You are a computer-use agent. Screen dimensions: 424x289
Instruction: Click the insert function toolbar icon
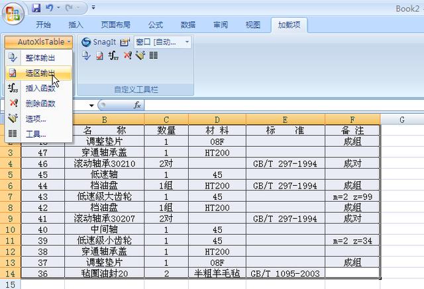(113, 56)
